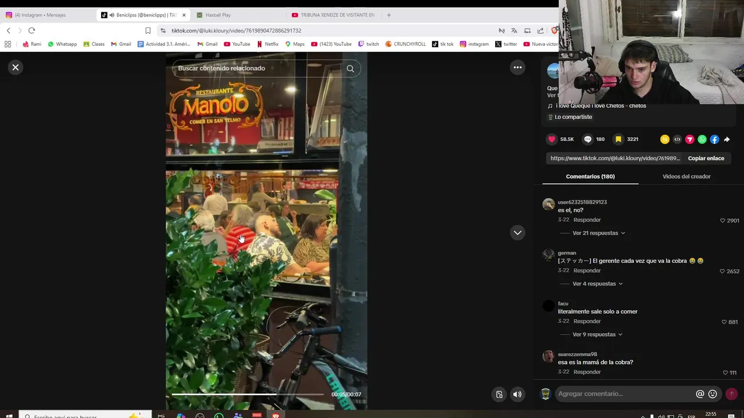Insert a mention with the @ icon
Screen dimensions: 744x418
tap(700, 394)
